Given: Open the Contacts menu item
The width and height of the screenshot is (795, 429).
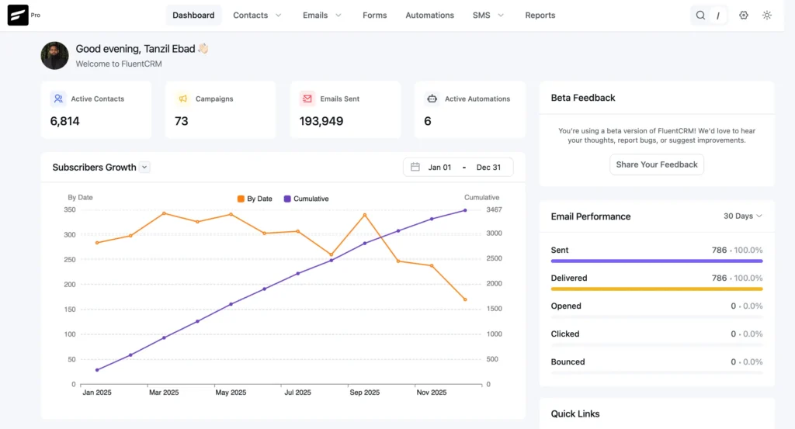Looking at the screenshot, I should pos(251,16).
